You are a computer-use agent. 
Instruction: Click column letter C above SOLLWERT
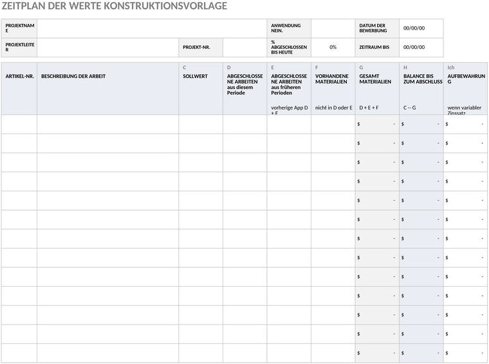click(x=184, y=68)
